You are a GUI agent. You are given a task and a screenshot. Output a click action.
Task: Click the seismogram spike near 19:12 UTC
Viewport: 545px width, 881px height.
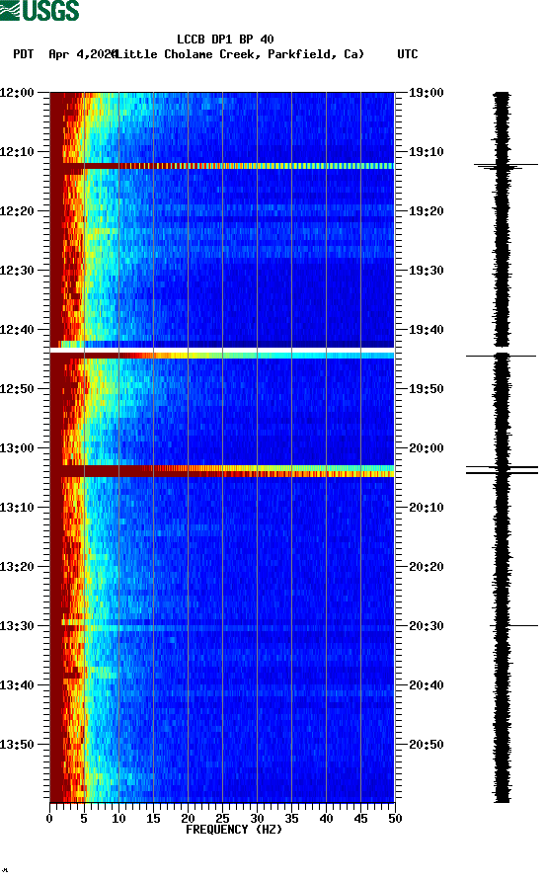click(x=506, y=166)
